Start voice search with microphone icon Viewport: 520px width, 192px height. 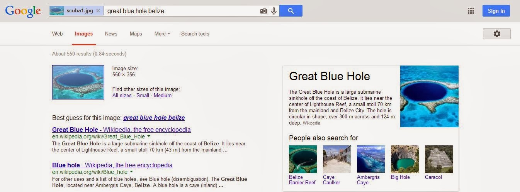[x=274, y=11]
